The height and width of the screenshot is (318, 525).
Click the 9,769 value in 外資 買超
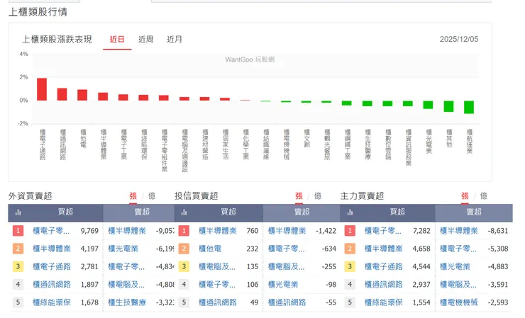[x=89, y=231]
